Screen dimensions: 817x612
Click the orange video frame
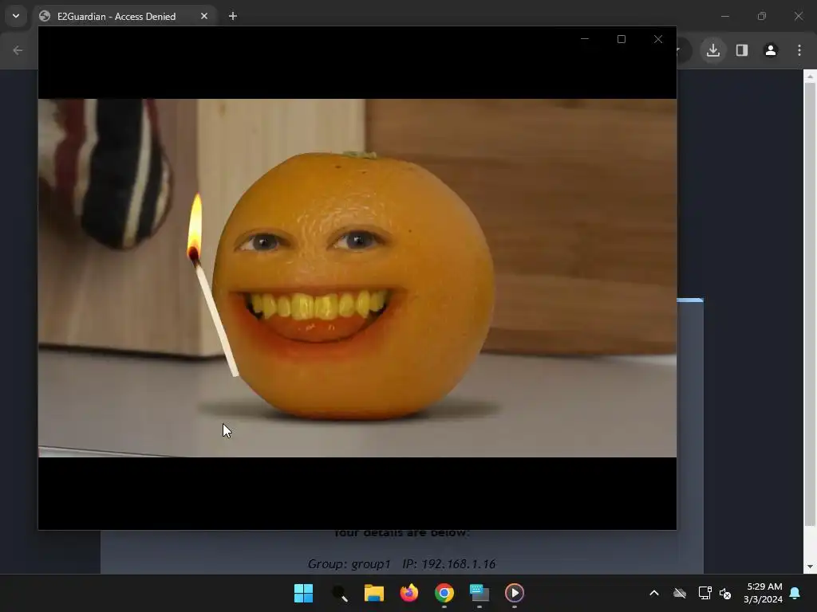pos(357,278)
